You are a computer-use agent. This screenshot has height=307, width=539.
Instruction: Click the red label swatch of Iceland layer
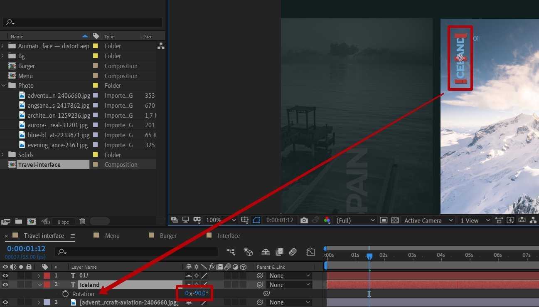pos(47,285)
